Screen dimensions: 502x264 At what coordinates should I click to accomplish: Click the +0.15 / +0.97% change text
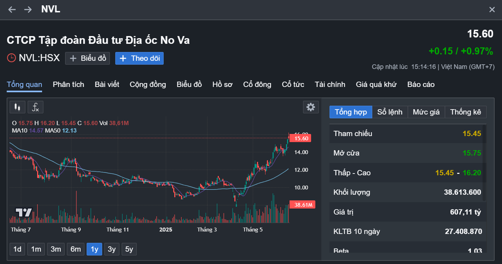tap(461, 51)
